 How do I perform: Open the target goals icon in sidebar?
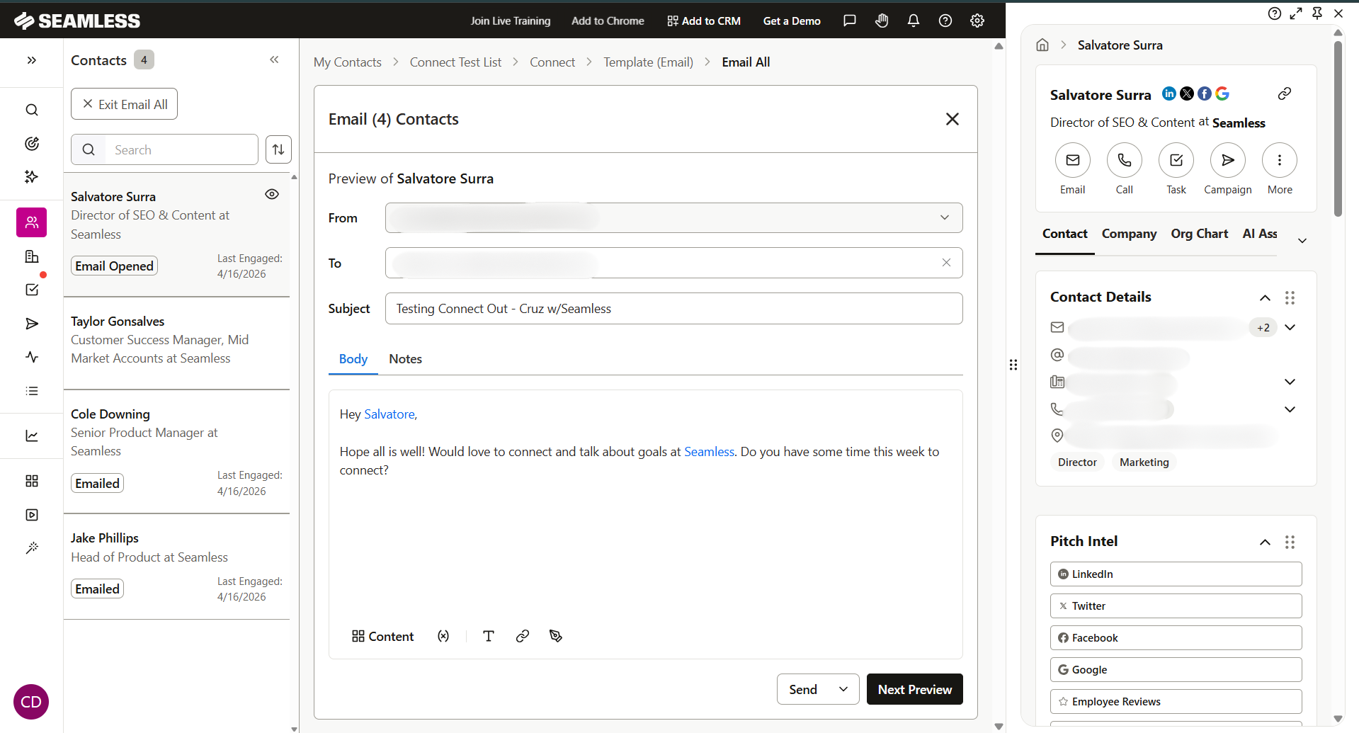(x=31, y=144)
